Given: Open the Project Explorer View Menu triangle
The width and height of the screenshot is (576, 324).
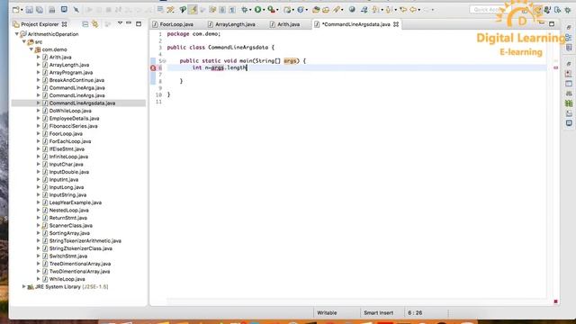Looking at the screenshot, I should point(120,23).
